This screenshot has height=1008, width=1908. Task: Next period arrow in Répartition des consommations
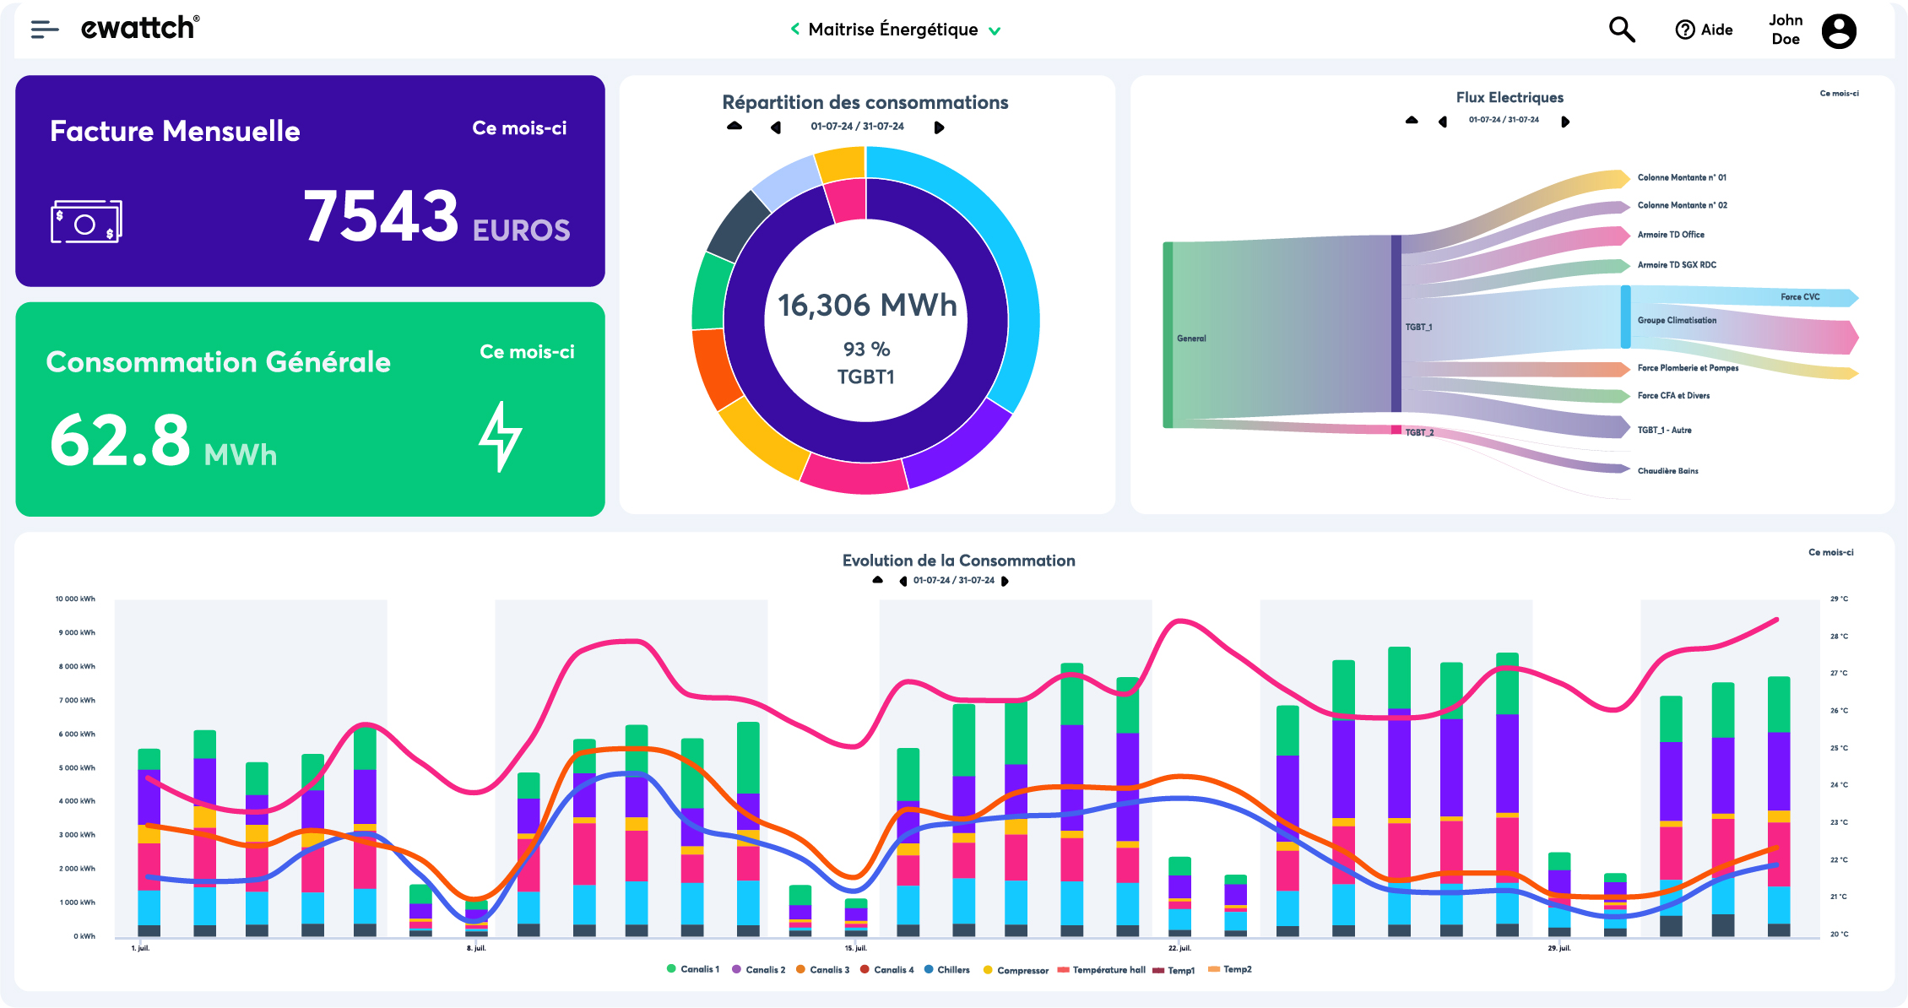pos(939,127)
